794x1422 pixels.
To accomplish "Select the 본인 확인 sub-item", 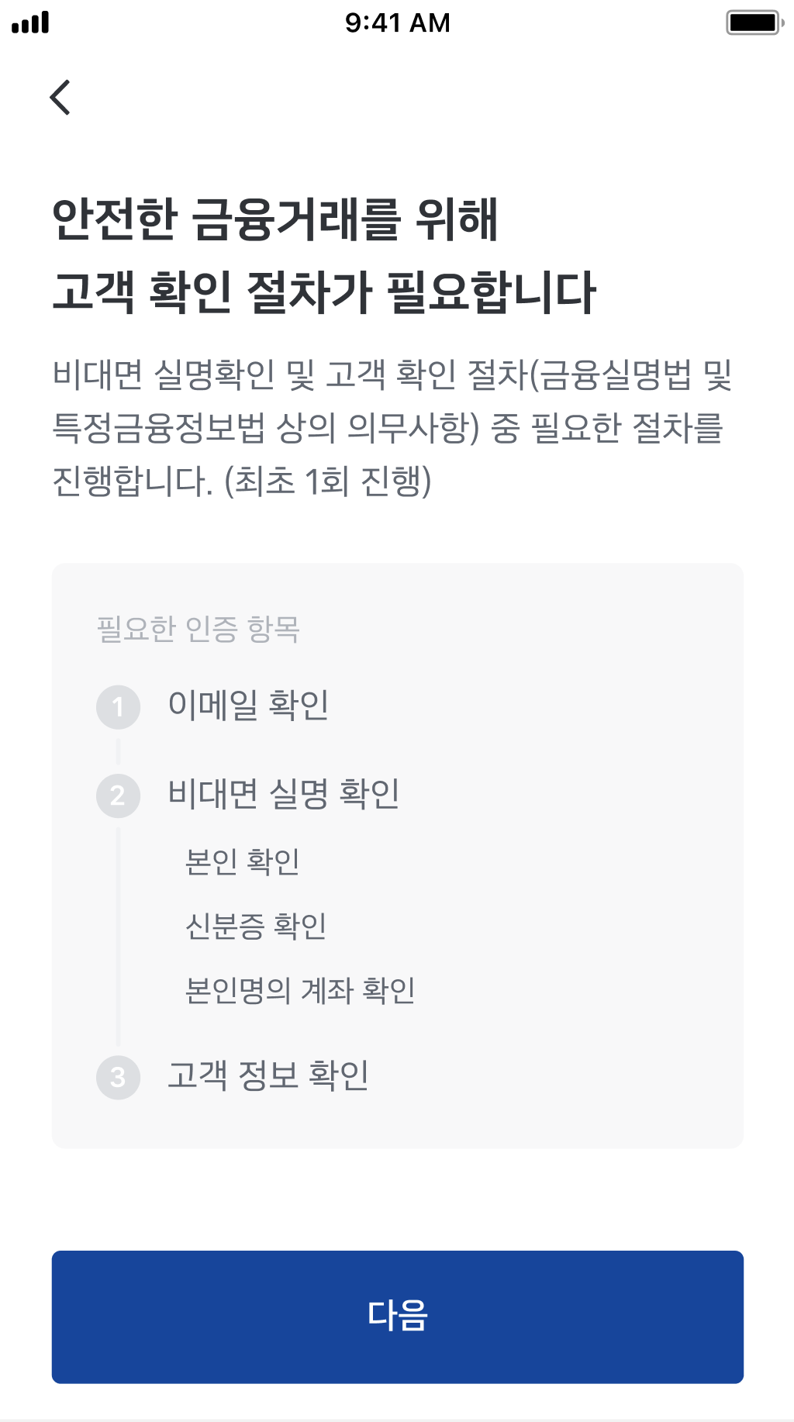I will 242,861.
